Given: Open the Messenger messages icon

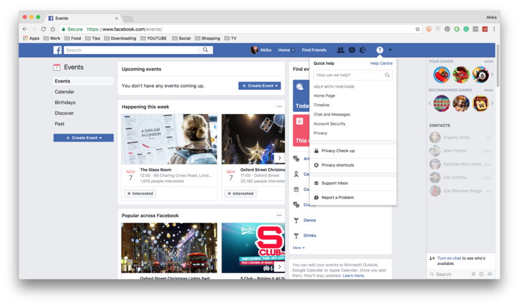Looking at the screenshot, I should (x=352, y=50).
